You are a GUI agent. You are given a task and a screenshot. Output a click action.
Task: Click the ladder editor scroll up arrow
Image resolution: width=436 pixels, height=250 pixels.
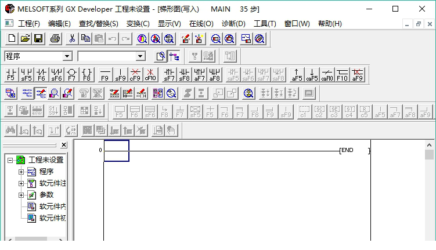[429, 145]
